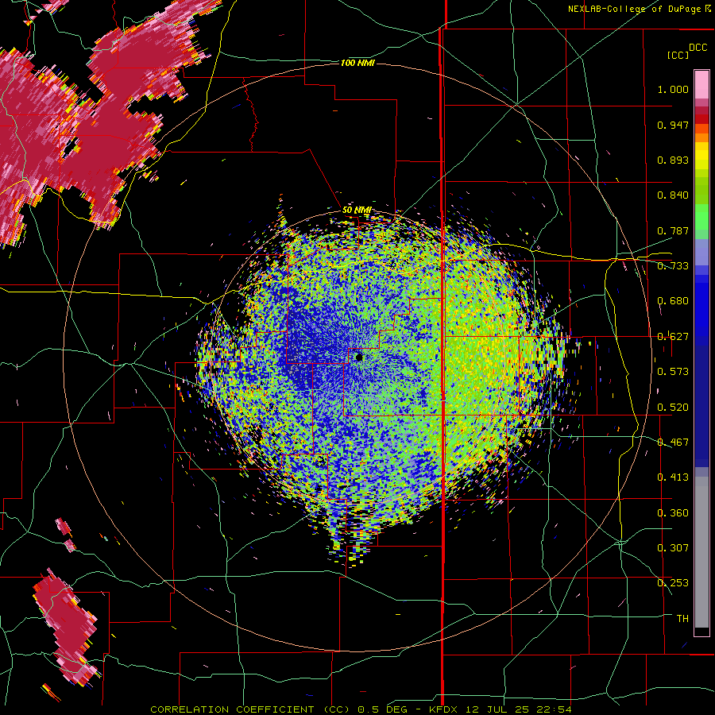715x715 pixels.
Task: Click the 0.360 scale value
Action: pyautogui.click(x=673, y=513)
